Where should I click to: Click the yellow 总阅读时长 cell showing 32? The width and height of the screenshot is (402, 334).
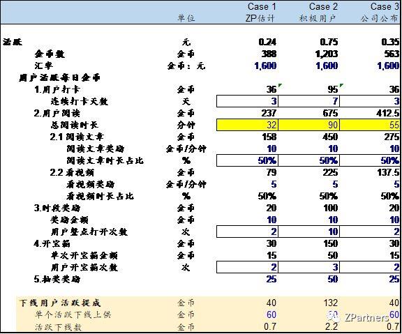click(247, 125)
